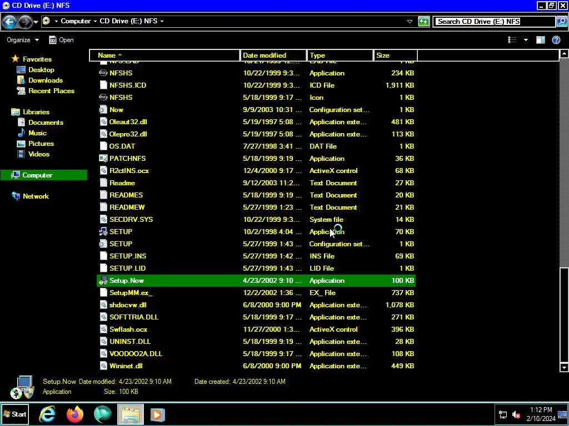
Task: Click the Back navigation arrow
Action: pyautogui.click(x=9, y=22)
